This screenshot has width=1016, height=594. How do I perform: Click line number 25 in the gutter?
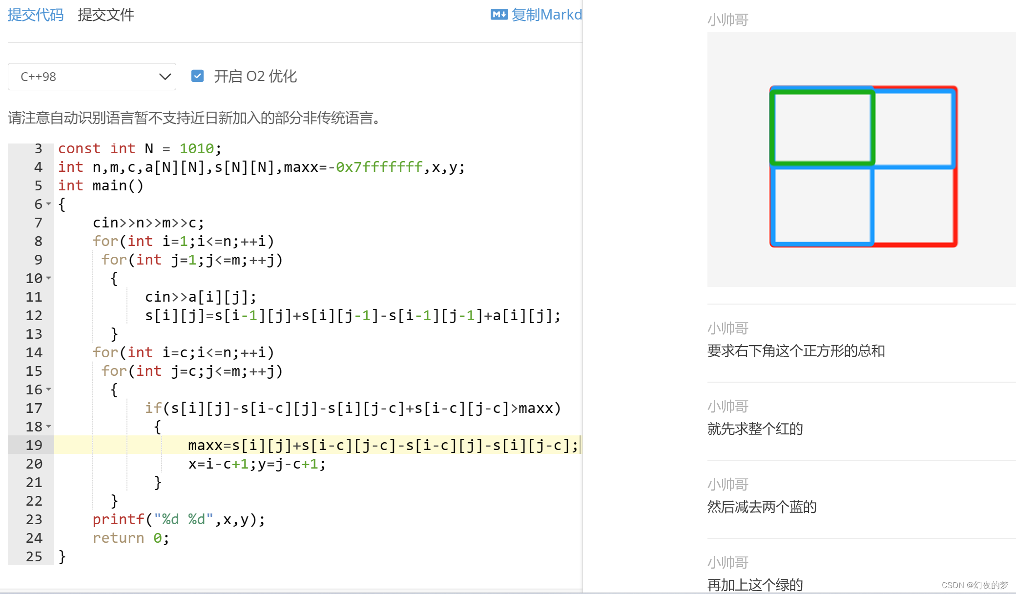[x=34, y=556]
